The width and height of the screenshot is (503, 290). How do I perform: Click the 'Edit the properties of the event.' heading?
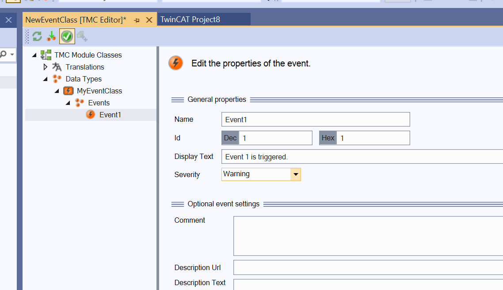pos(251,63)
